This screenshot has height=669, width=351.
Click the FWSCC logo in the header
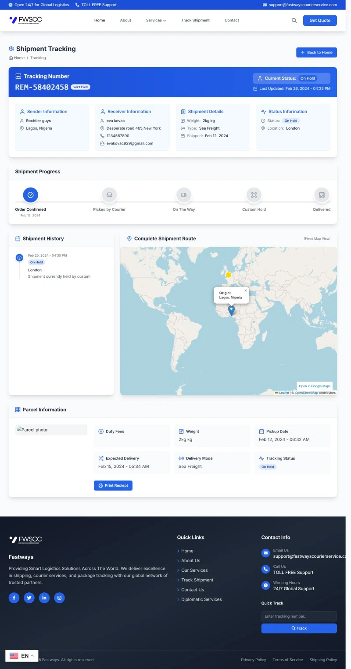click(25, 20)
